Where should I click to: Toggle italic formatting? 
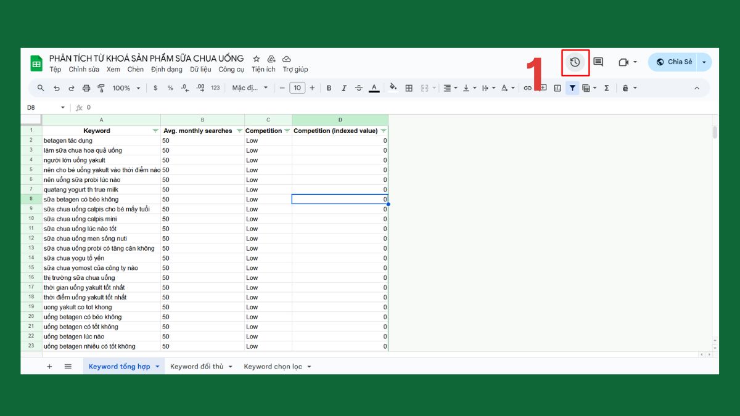[343, 88]
